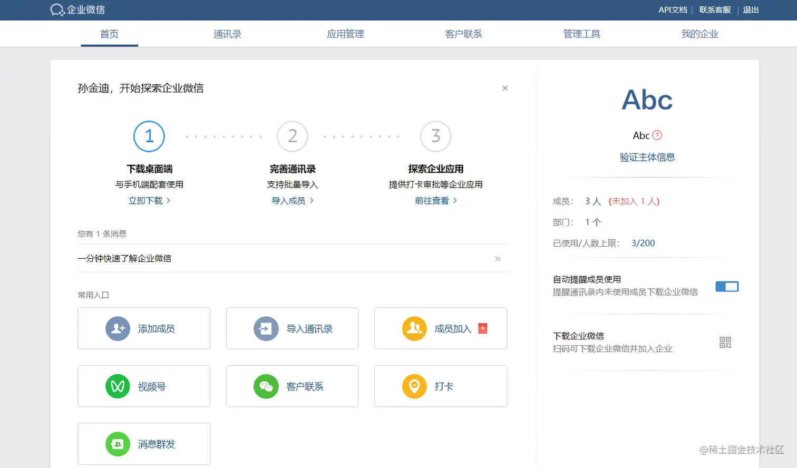Click the 打卡 card label

click(x=444, y=386)
